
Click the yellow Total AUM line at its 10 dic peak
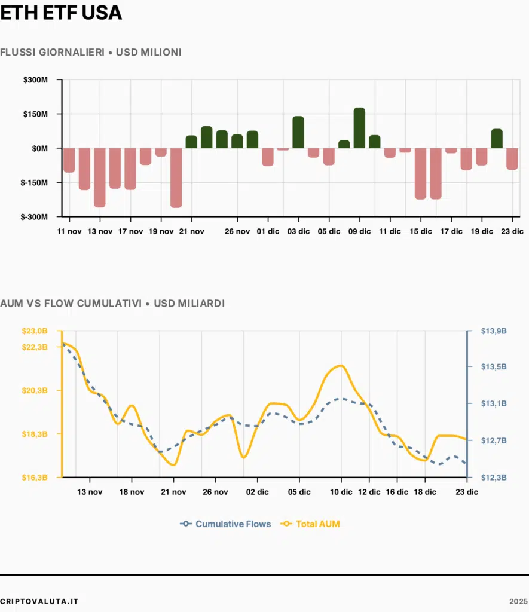340,366
